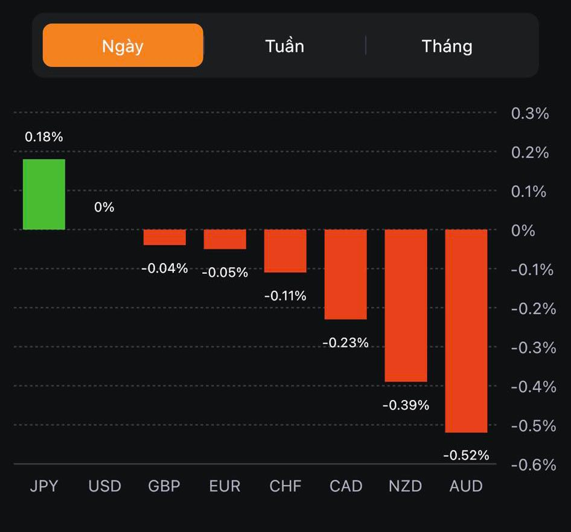Screen dimensions: 571x532
Task: Tap the red CAD bar
Action: pos(346,274)
